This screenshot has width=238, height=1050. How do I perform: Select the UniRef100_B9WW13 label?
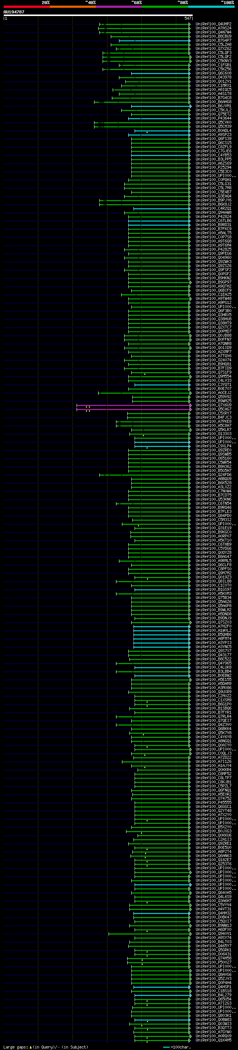[213, 926]
